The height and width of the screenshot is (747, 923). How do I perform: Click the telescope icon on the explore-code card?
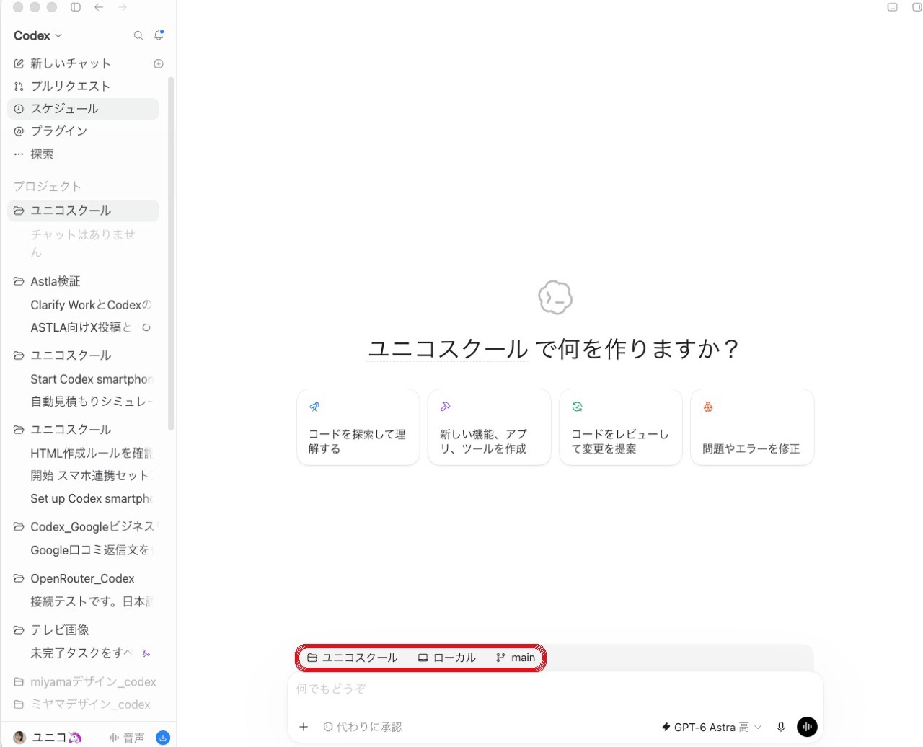point(314,407)
